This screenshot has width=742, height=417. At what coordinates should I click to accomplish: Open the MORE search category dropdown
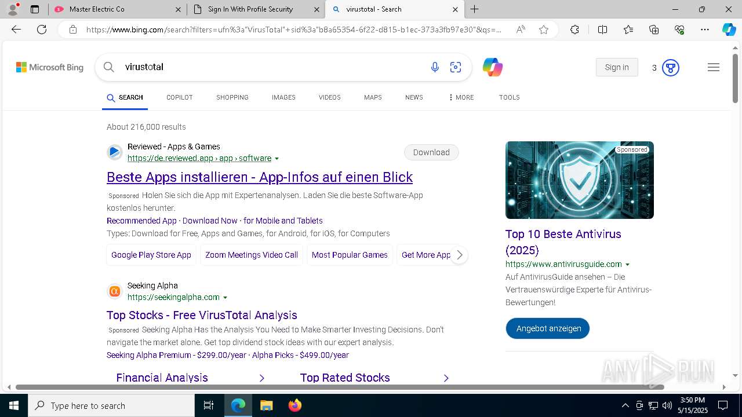(461, 97)
